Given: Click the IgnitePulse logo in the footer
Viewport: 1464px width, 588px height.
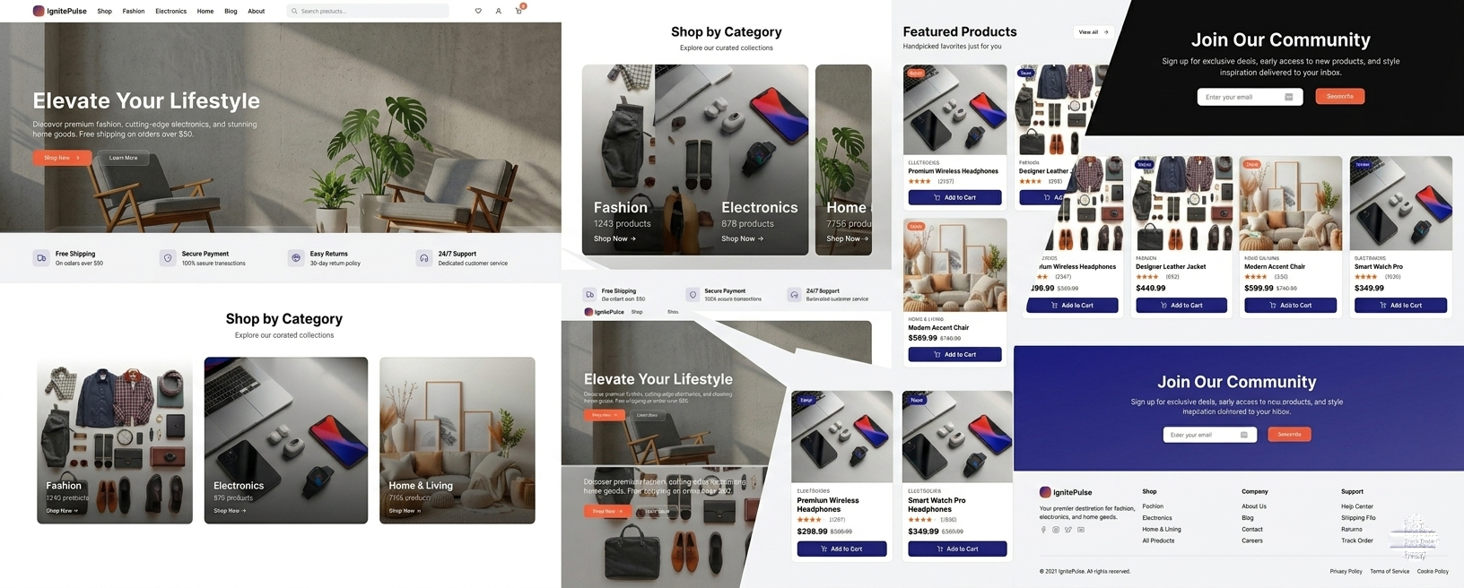Looking at the screenshot, I should pos(1066,492).
